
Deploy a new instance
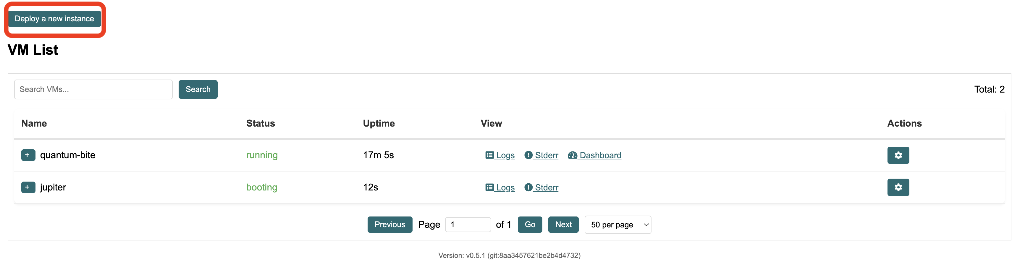pos(55,18)
